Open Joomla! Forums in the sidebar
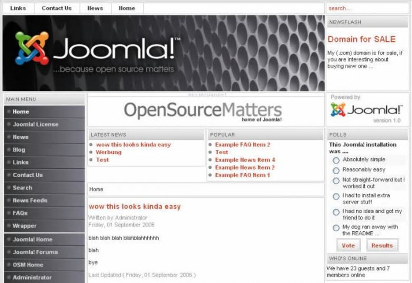This screenshot has height=283, width=412. (44, 252)
